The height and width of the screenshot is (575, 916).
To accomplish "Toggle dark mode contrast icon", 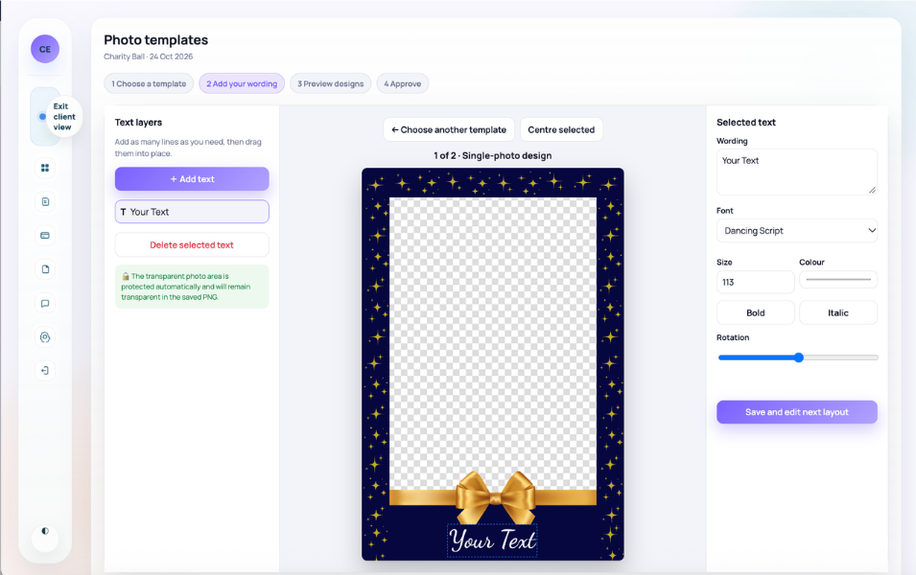I will click(x=45, y=531).
